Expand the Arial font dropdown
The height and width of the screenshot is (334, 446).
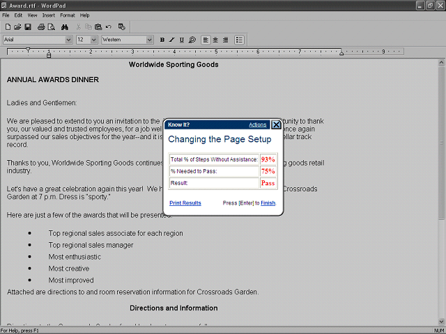pos(68,40)
